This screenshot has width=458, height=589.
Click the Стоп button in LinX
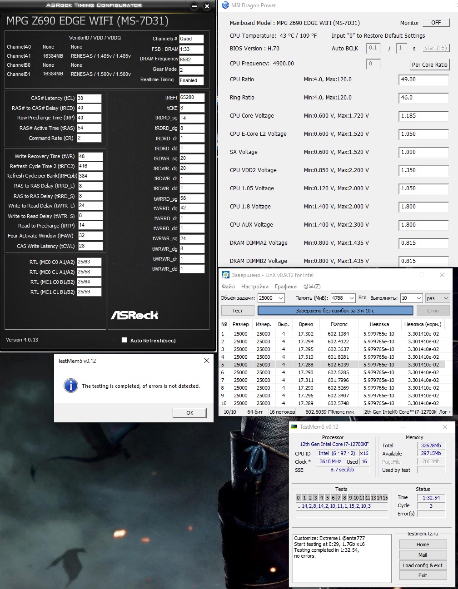(x=433, y=311)
